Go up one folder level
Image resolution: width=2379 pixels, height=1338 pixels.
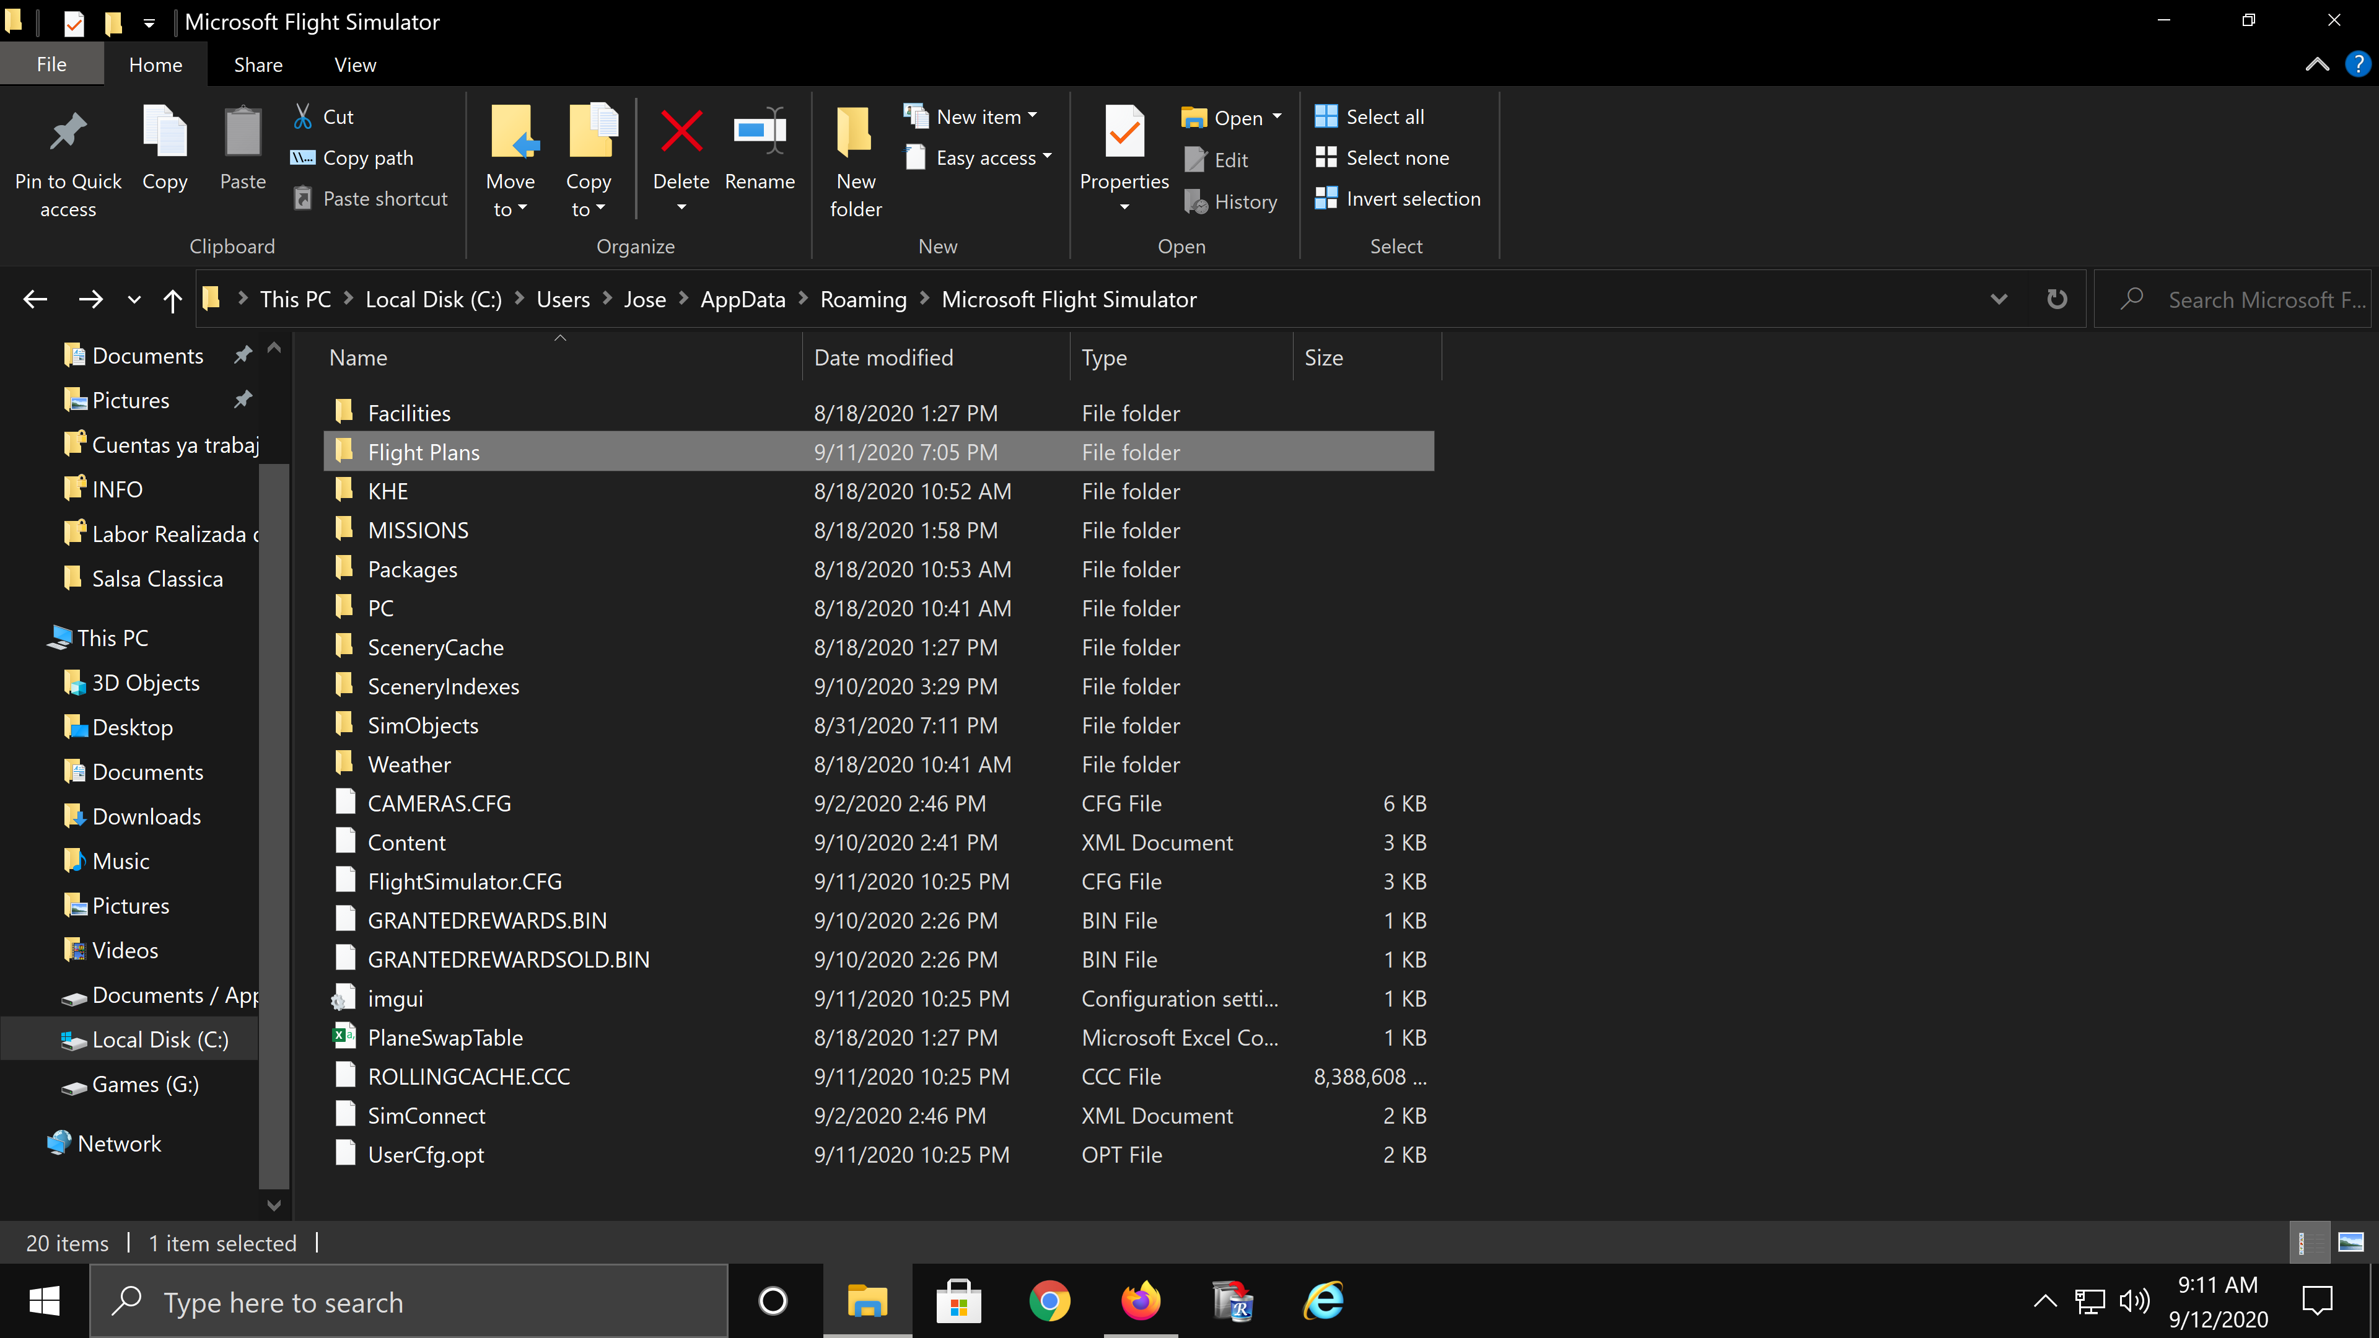click(172, 299)
